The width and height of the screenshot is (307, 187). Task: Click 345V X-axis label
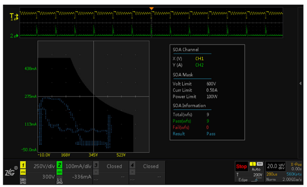tap(93, 155)
